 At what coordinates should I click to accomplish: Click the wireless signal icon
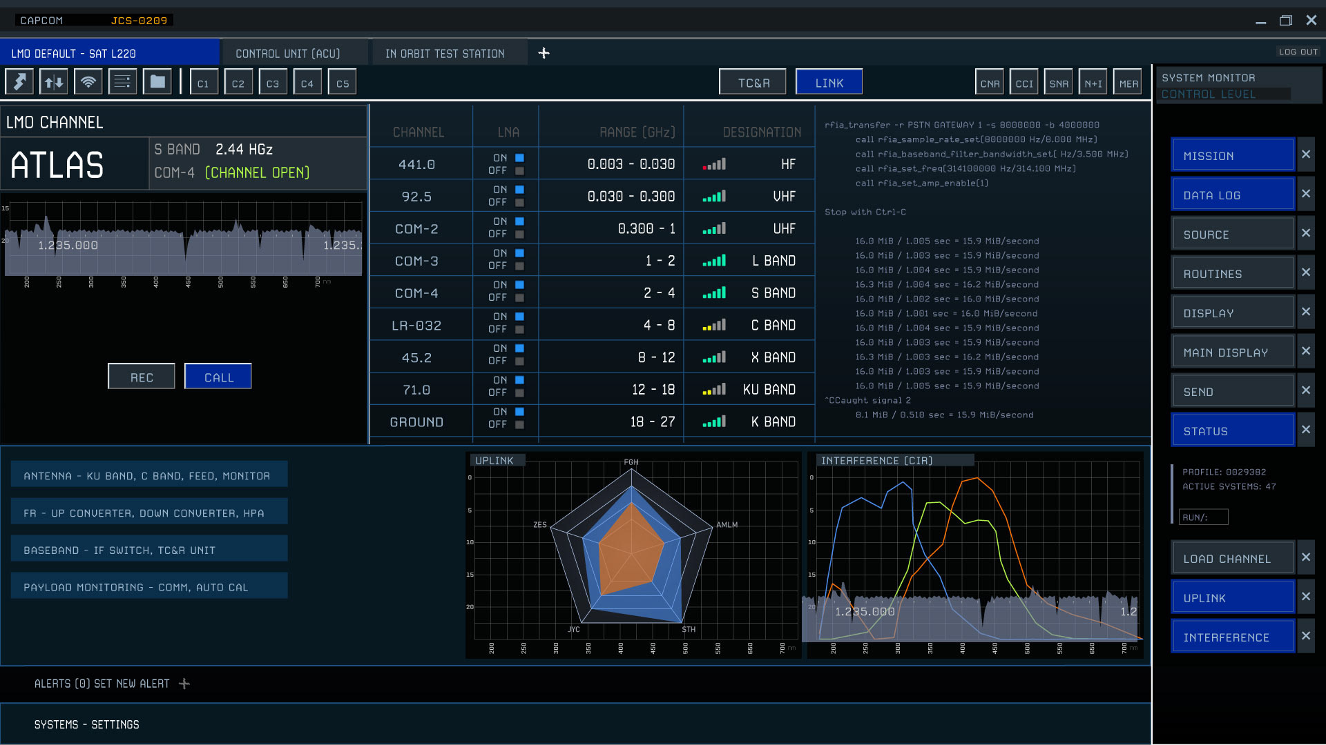88,82
